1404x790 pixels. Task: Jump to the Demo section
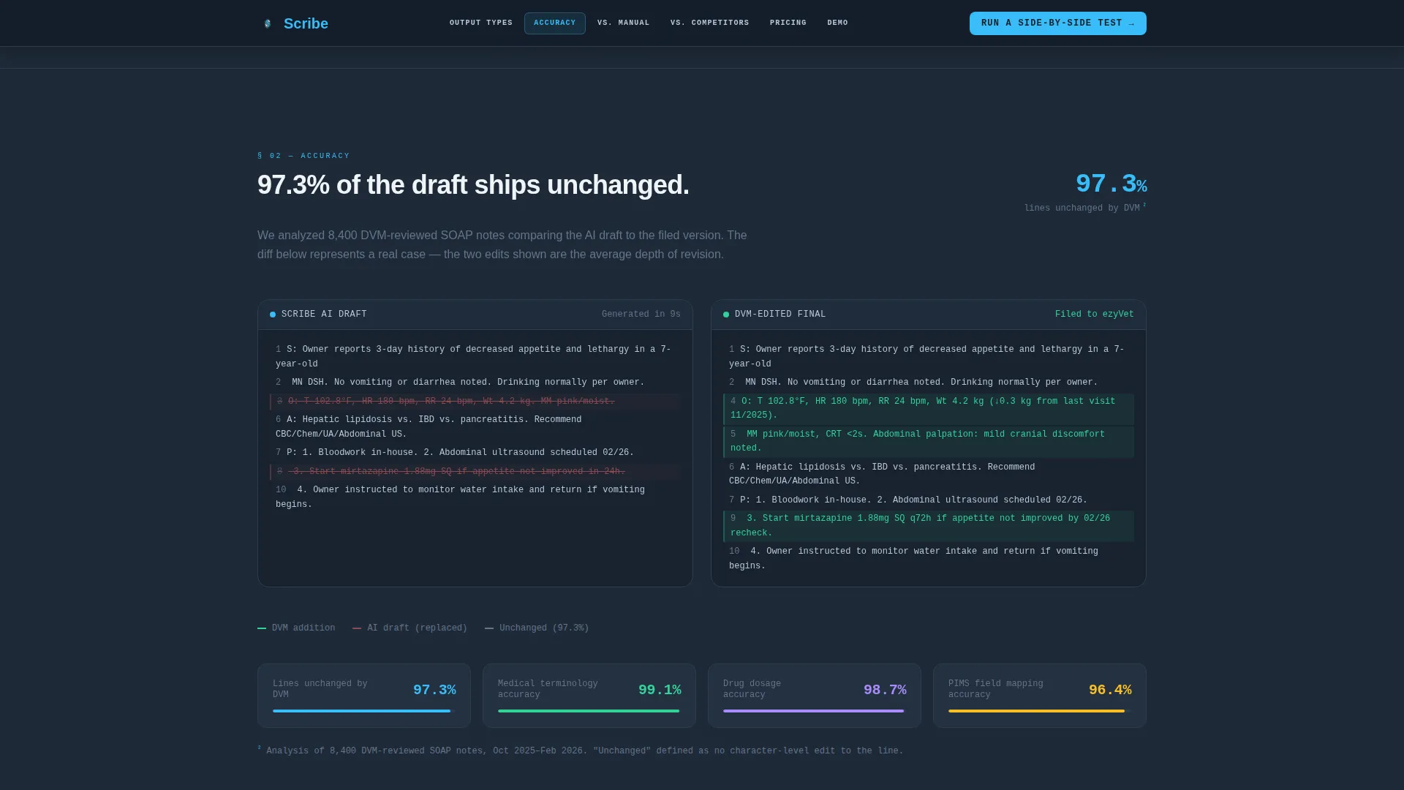pyautogui.click(x=838, y=23)
